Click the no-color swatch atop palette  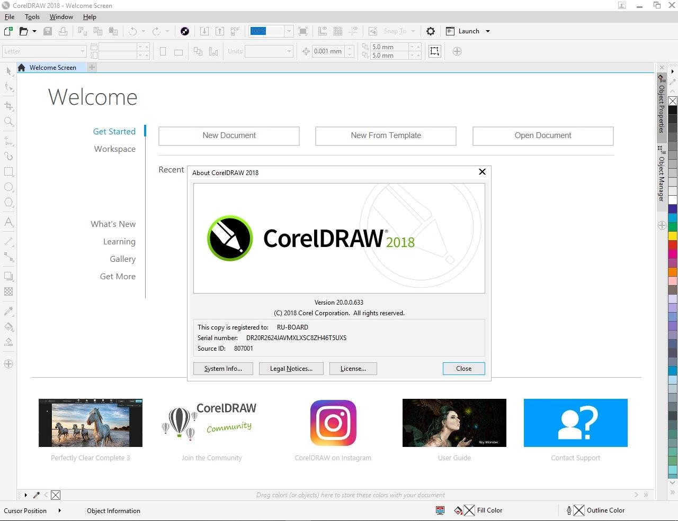point(673,101)
